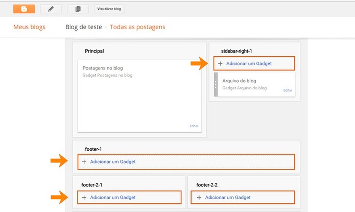Click Editar on the Postagens no blog gadget
Screen dimensions: 355x212
[194, 126]
